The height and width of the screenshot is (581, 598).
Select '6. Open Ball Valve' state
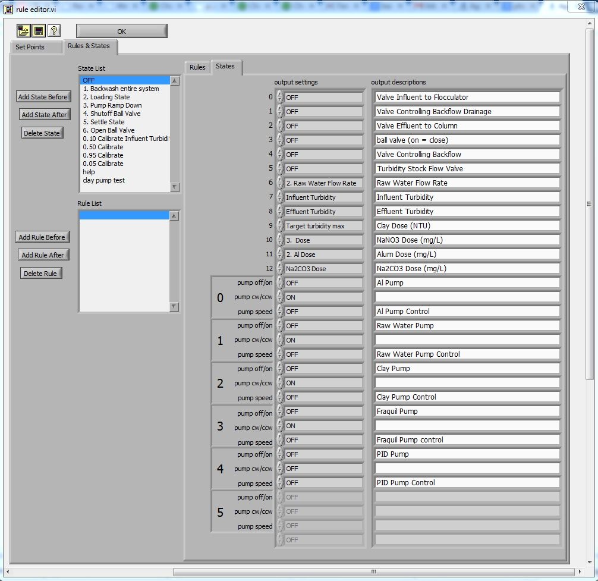(x=125, y=130)
